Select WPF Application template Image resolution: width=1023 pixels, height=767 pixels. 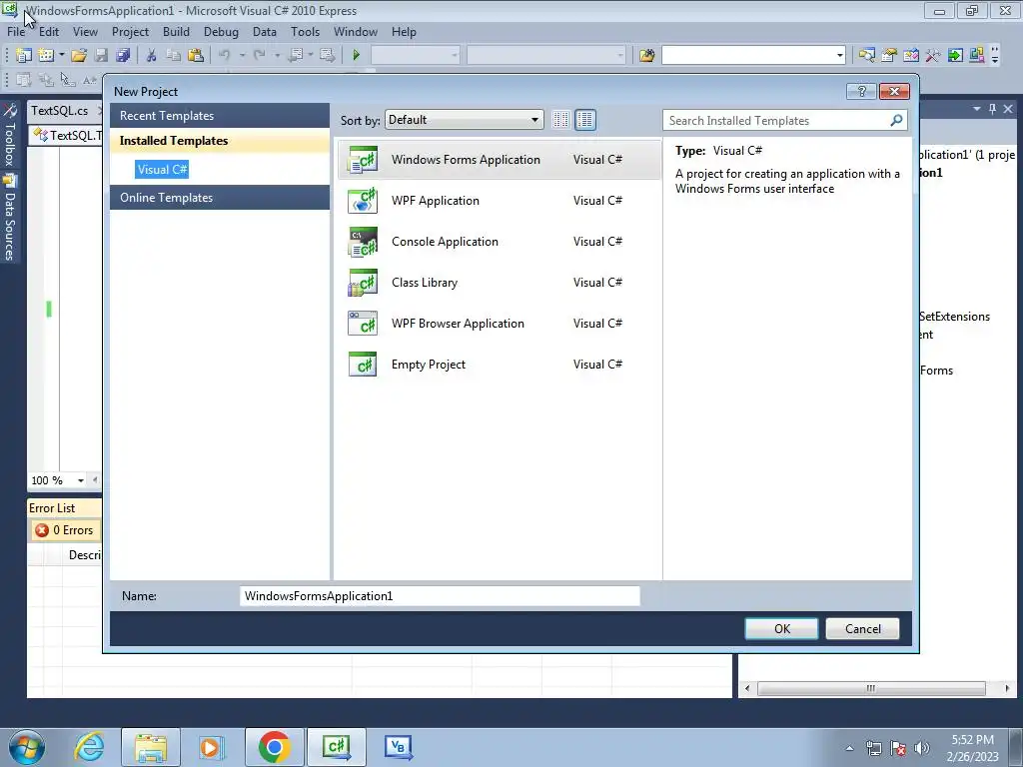pos(500,201)
